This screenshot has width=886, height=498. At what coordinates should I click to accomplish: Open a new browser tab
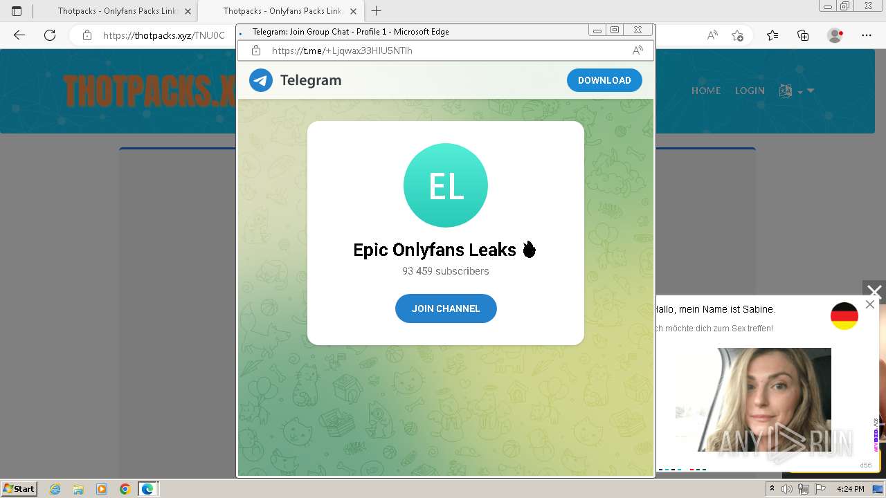[377, 11]
